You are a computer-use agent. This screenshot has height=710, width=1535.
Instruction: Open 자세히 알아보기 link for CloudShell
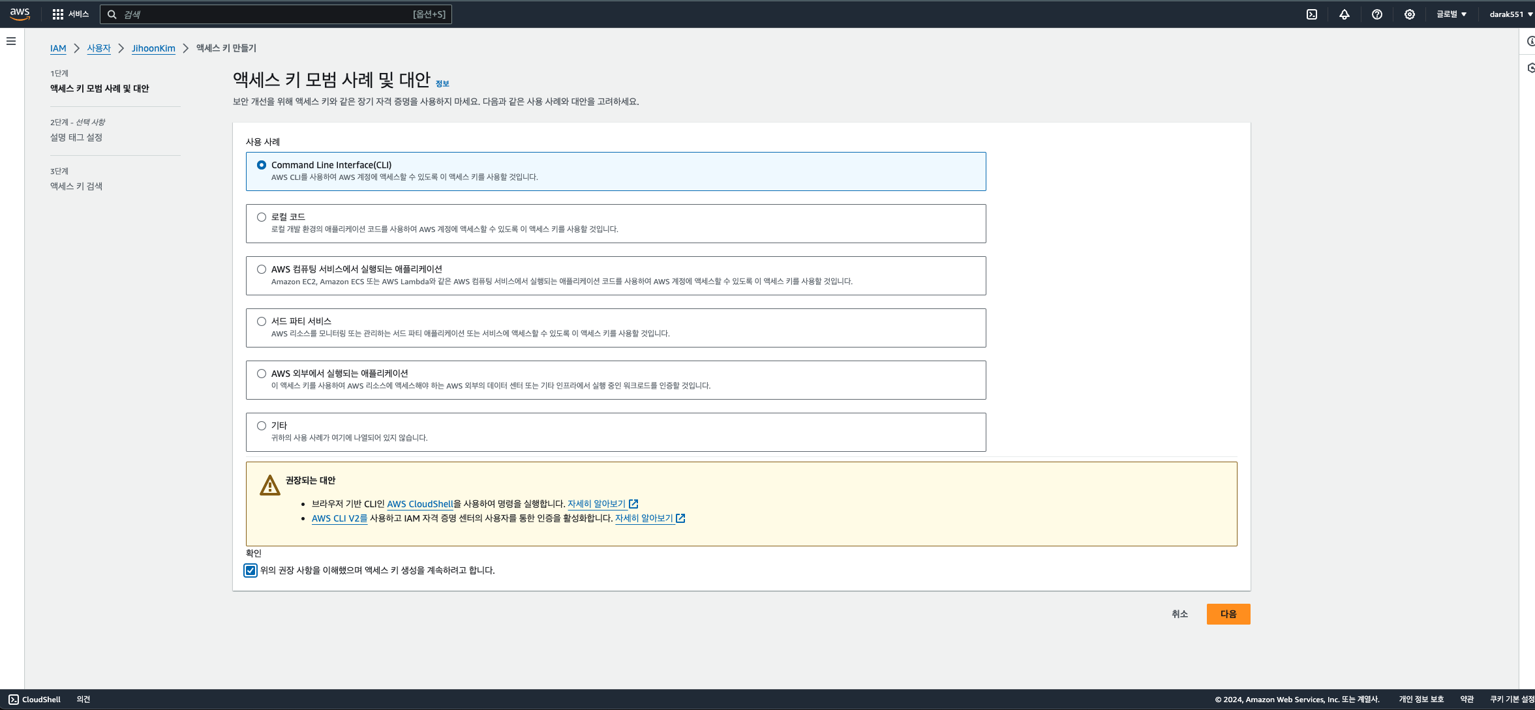click(596, 504)
